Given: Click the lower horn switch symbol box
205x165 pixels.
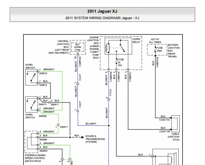Looking at the screenshot, I should point(32,105).
